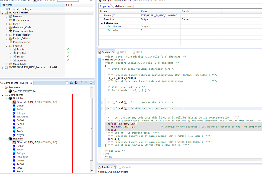Click the Binaries node icon
Viewport: 262px width, 174px height.
tap(11, 16)
